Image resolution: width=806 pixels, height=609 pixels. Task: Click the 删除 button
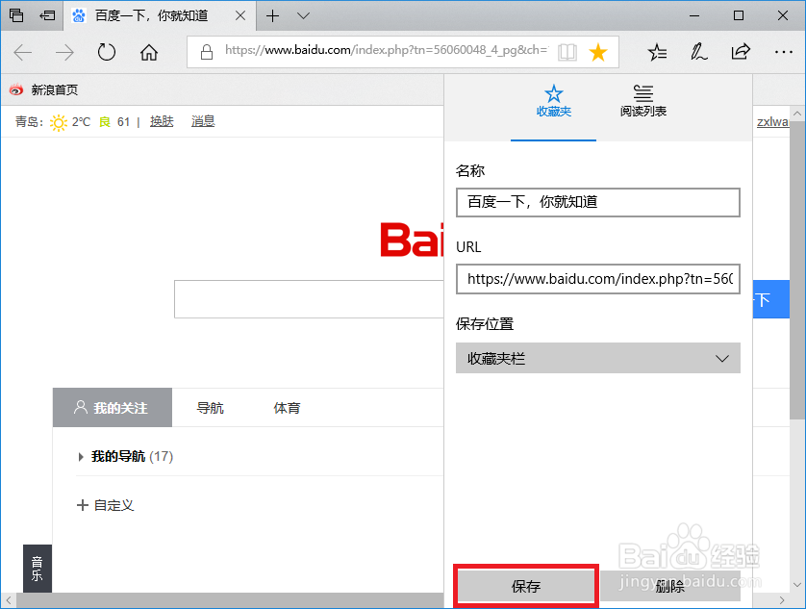point(670,586)
